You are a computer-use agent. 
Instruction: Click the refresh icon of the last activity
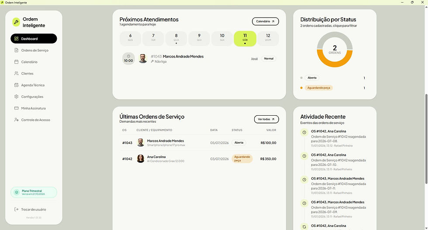tap(304, 227)
